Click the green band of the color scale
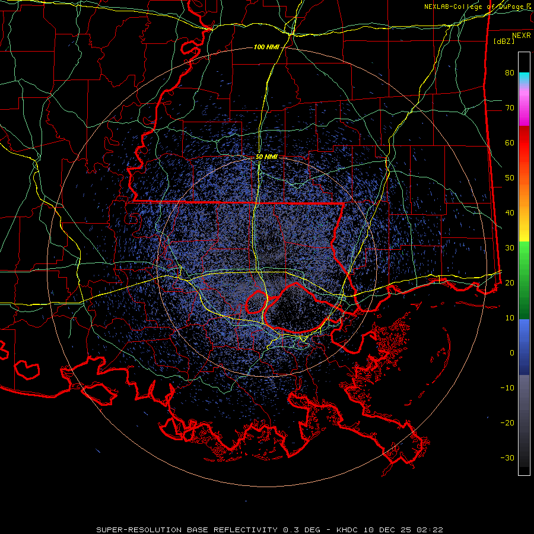534x534 pixels. click(x=524, y=280)
